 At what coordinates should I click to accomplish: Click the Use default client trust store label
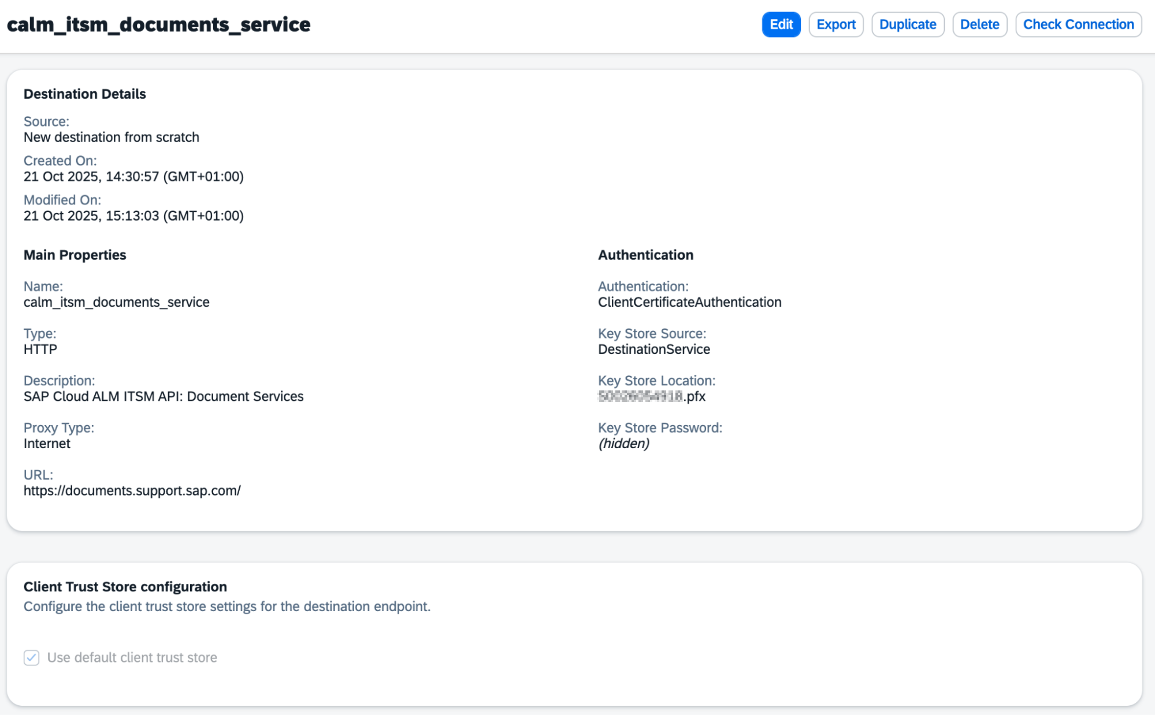(132, 657)
